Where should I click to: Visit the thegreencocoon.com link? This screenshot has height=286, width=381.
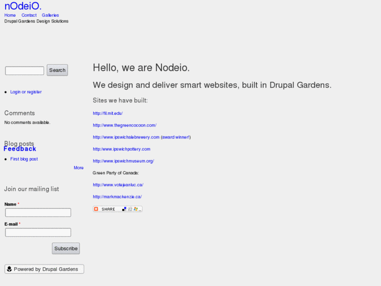click(125, 125)
